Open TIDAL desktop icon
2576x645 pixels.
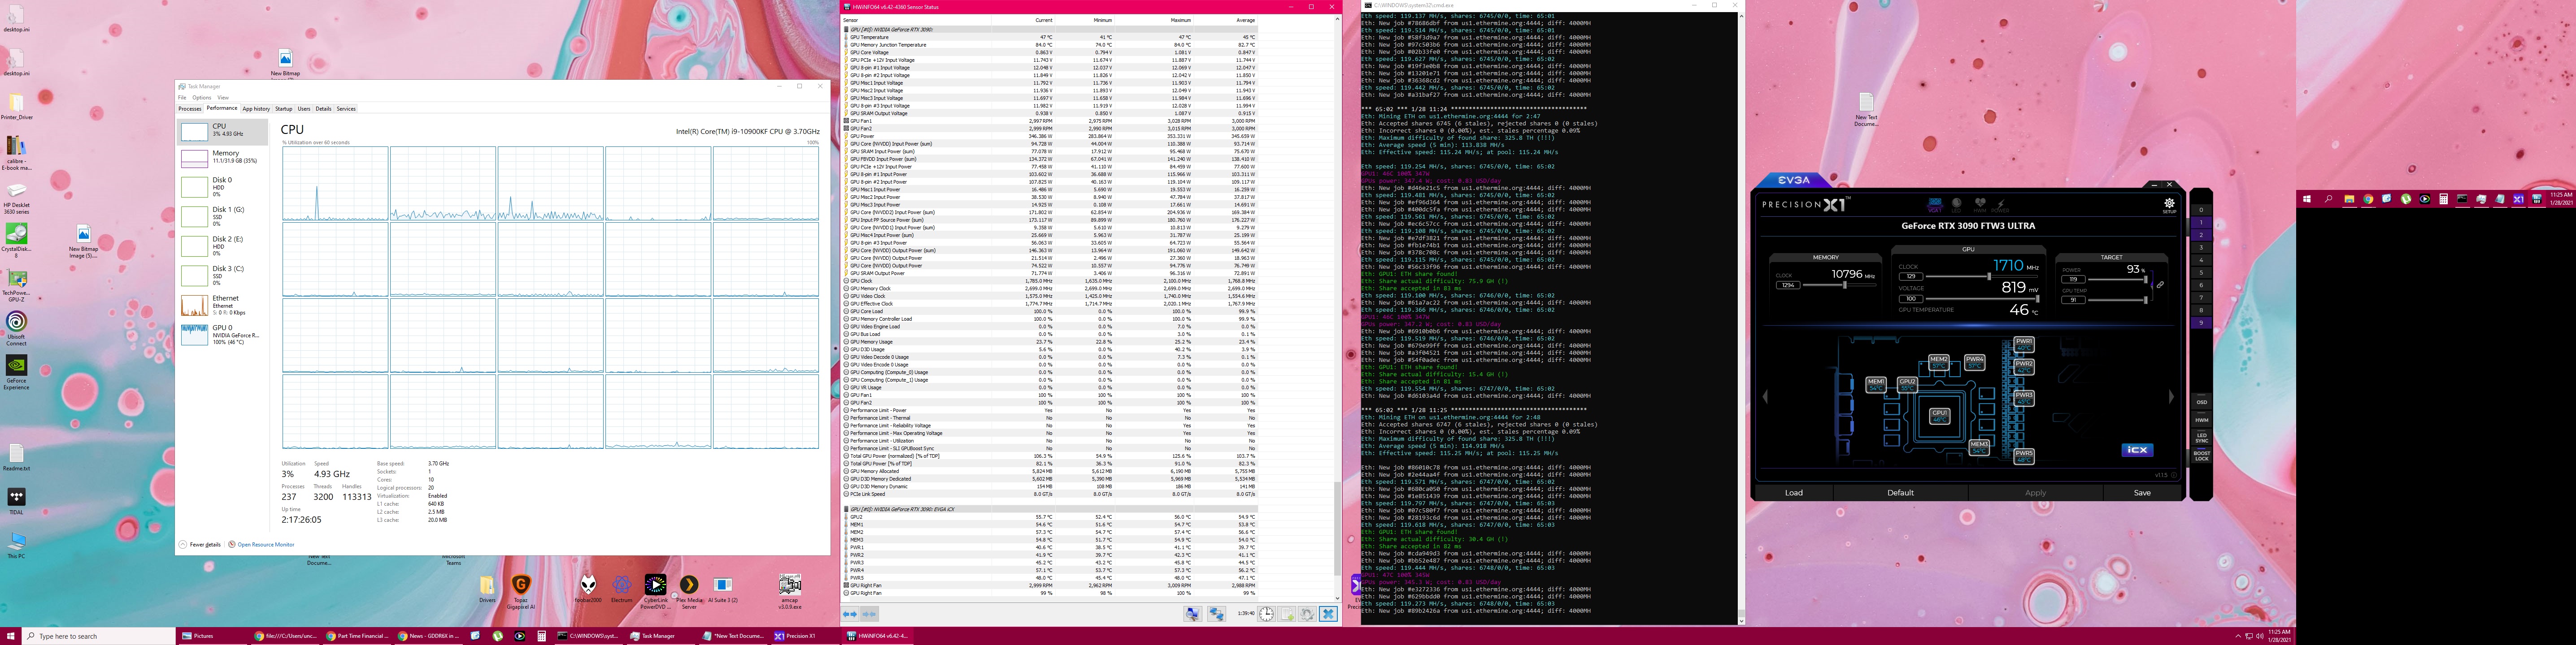(x=17, y=501)
